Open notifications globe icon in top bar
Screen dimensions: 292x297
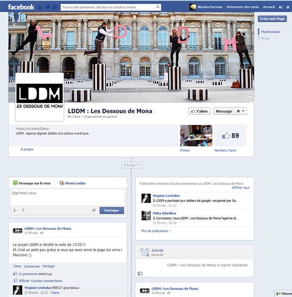[55, 7]
